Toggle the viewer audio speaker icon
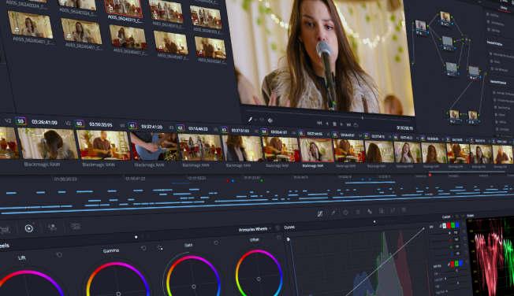The image size is (514, 296). pyautogui.click(x=270, y=120)
